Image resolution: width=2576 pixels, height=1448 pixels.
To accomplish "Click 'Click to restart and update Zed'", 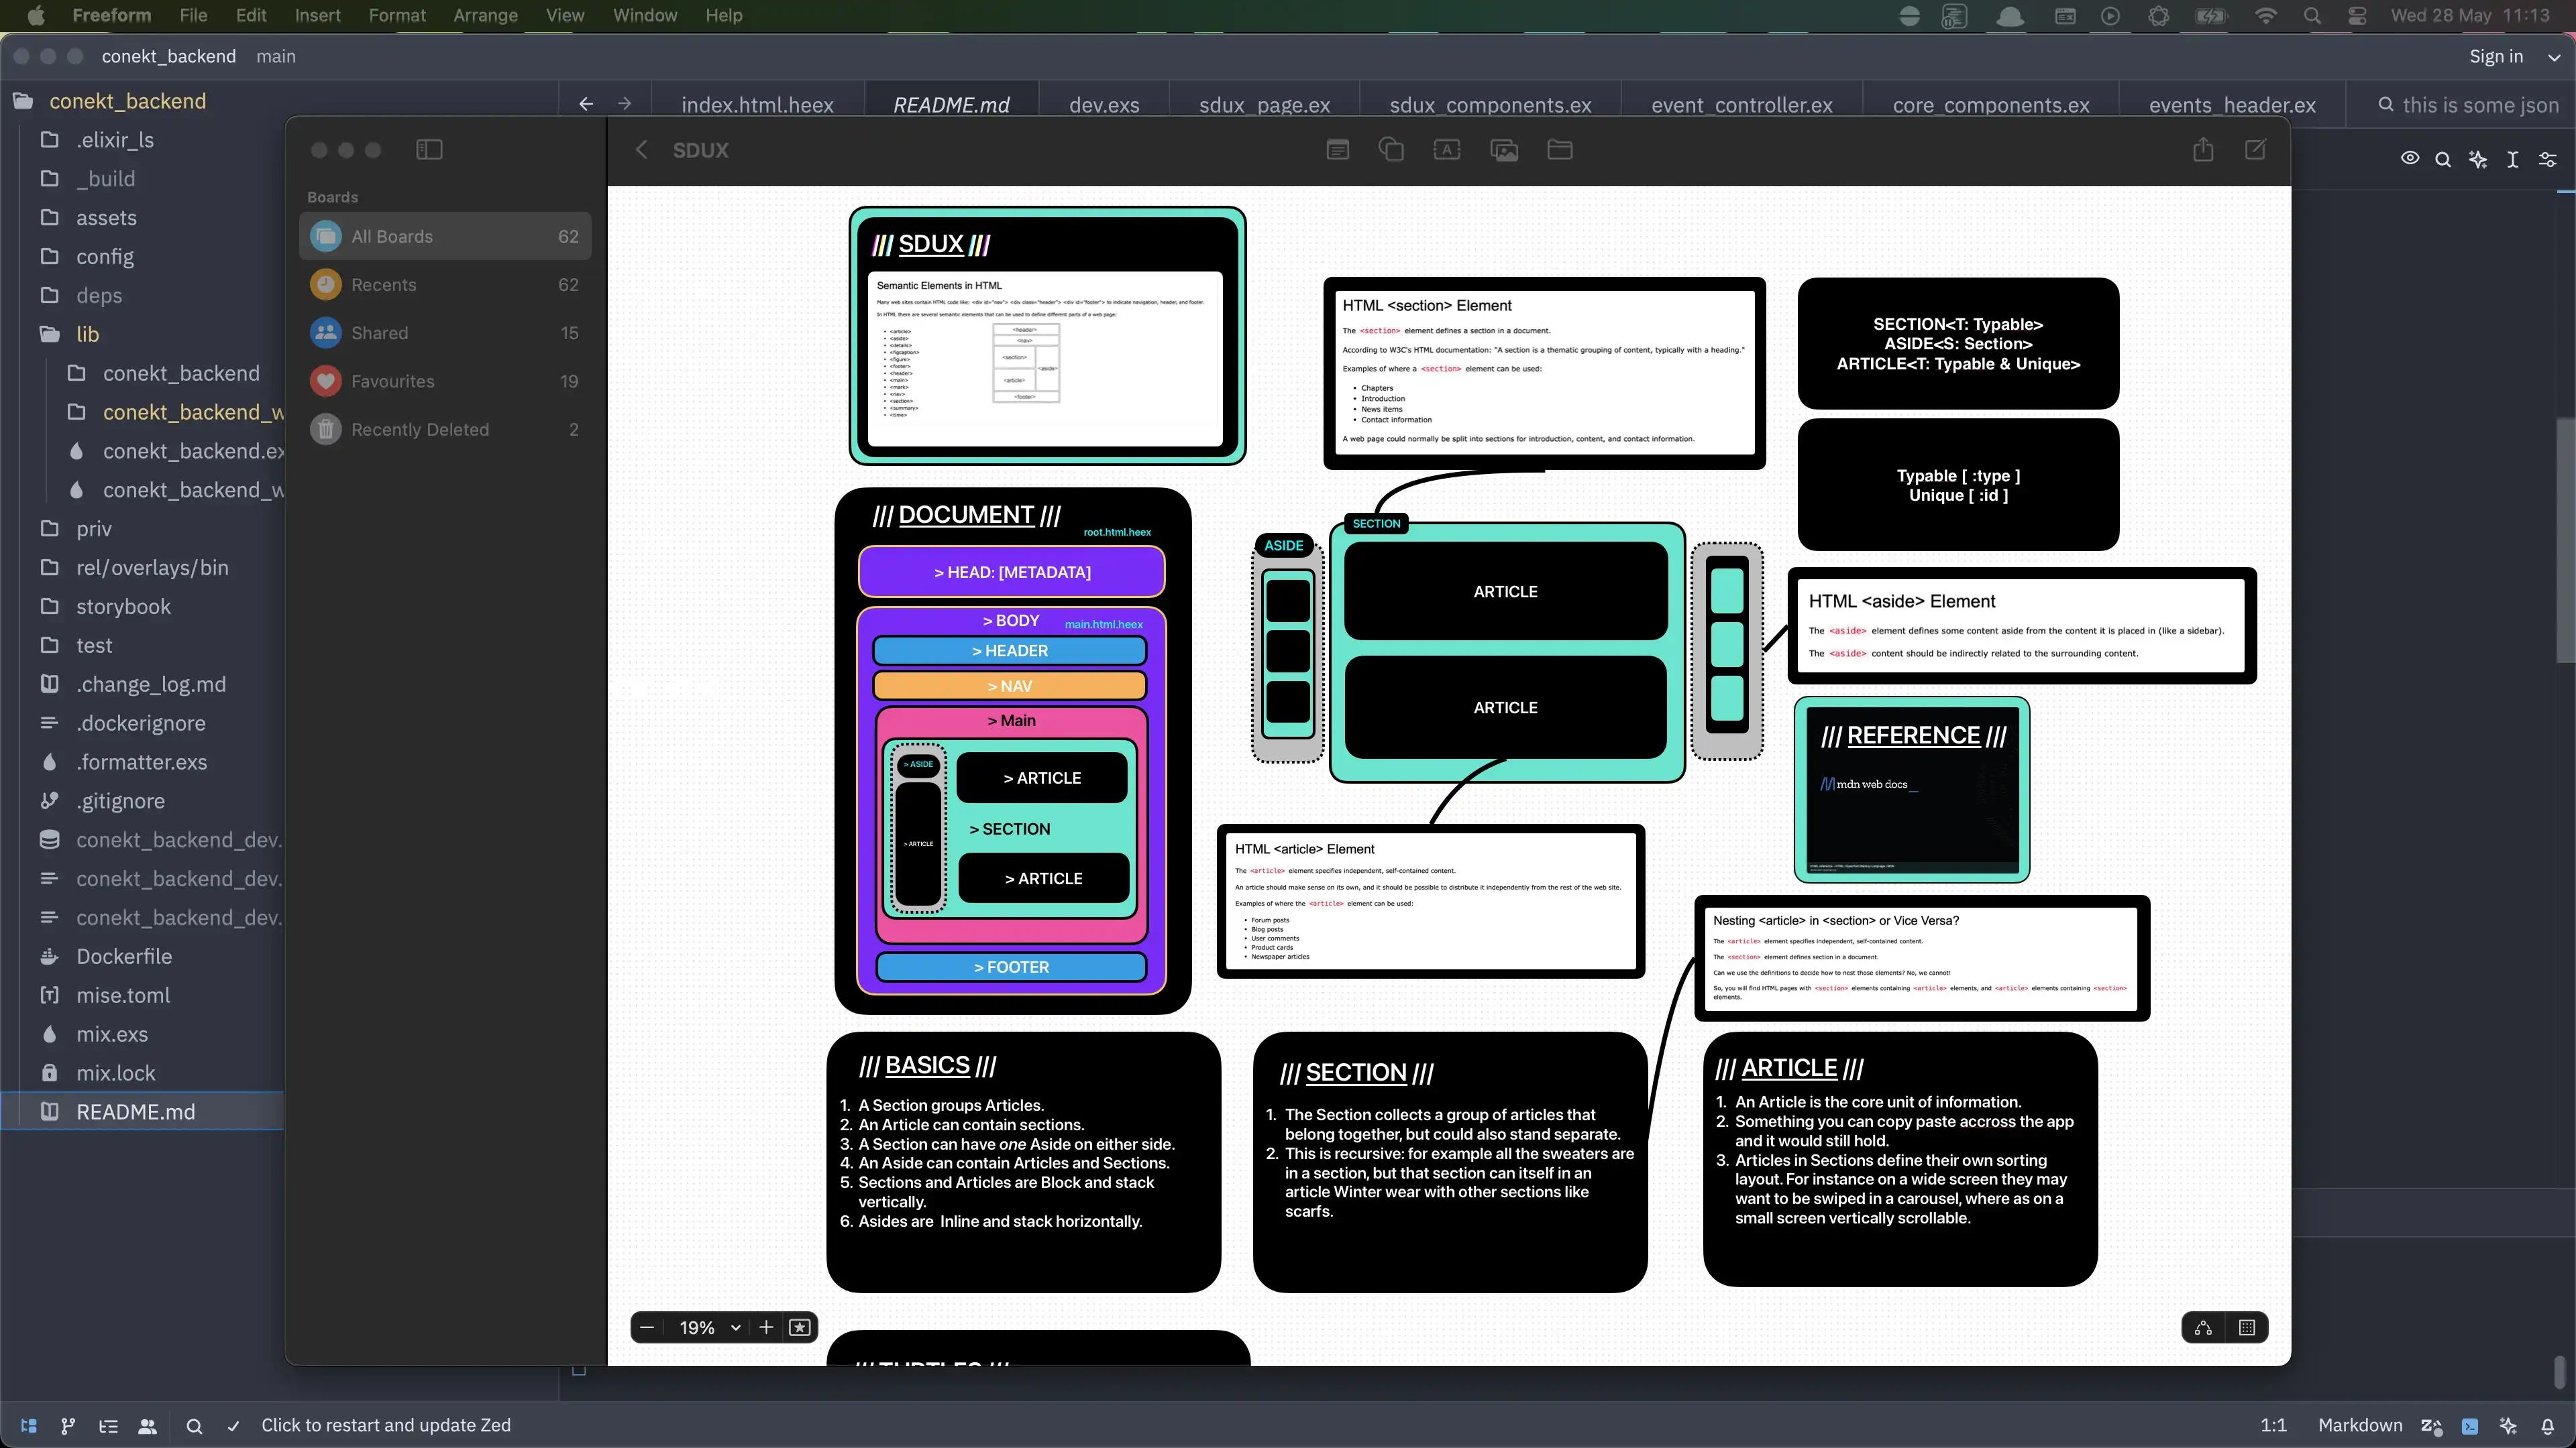I will pyautogui.click(x=385, y=1425).
